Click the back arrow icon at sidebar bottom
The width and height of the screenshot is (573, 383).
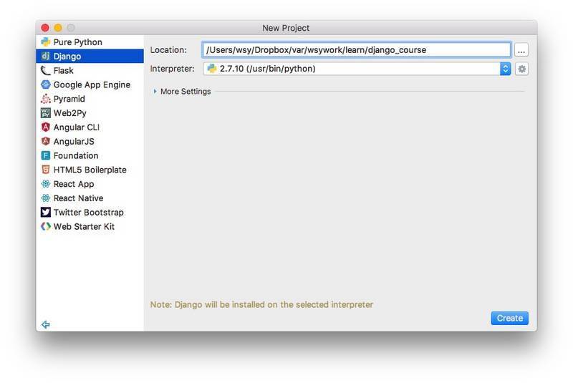tap(46, 324)
